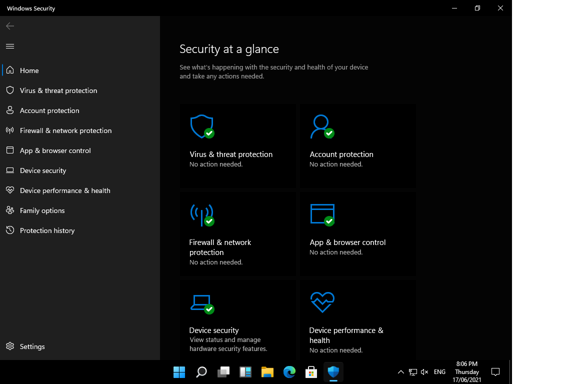Screen dimensions: 576x384
Task: Open Settings at bottom of sidebar
Action: point(80,346)
